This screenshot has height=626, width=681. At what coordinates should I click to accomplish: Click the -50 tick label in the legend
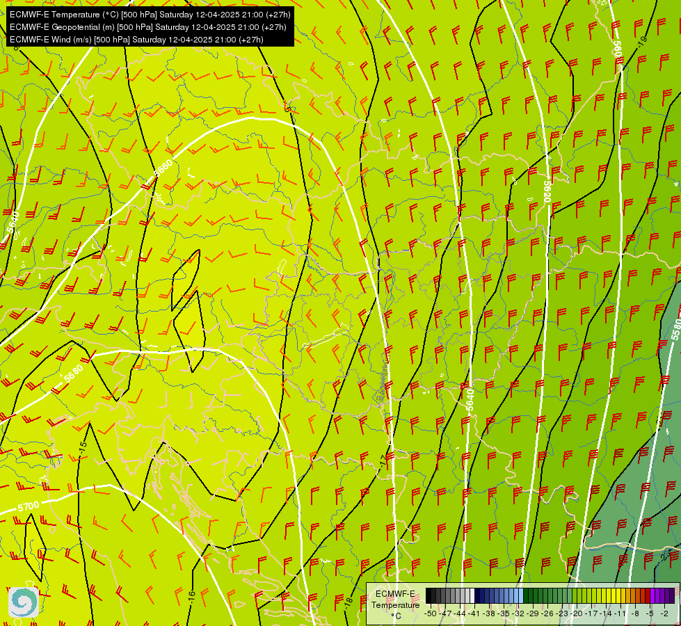coord(431,613)
